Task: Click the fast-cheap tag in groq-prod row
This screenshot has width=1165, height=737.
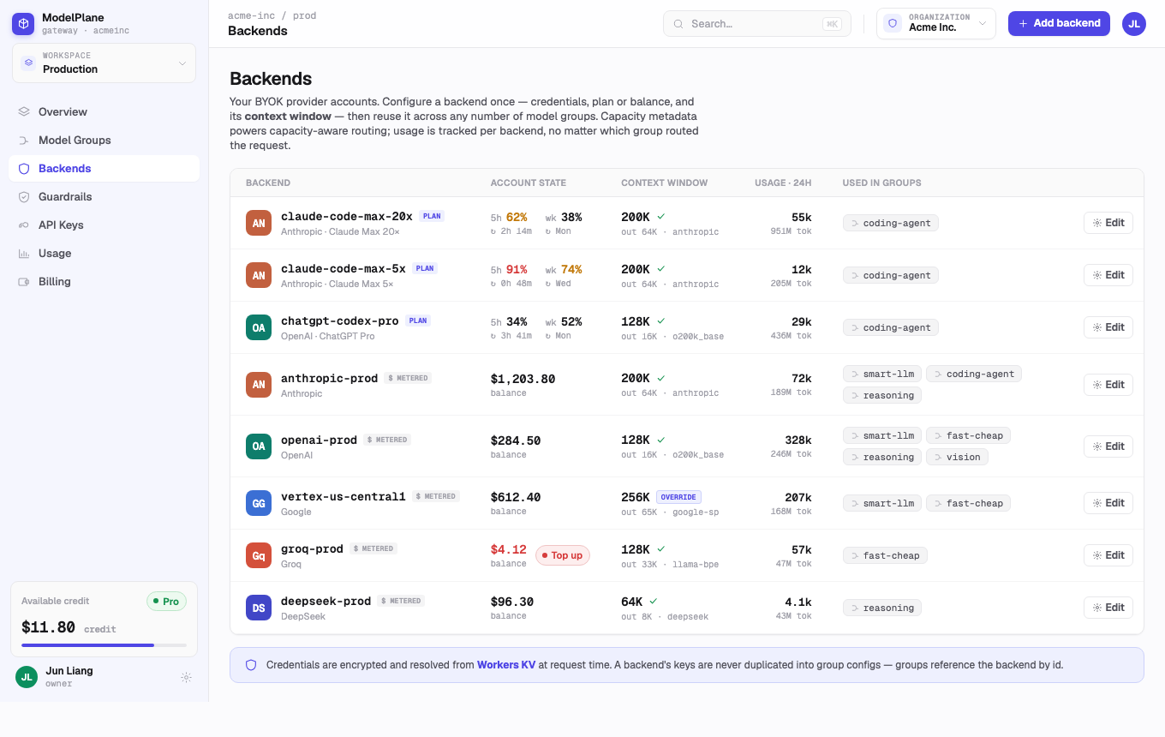Action: (x=885, y=555)
